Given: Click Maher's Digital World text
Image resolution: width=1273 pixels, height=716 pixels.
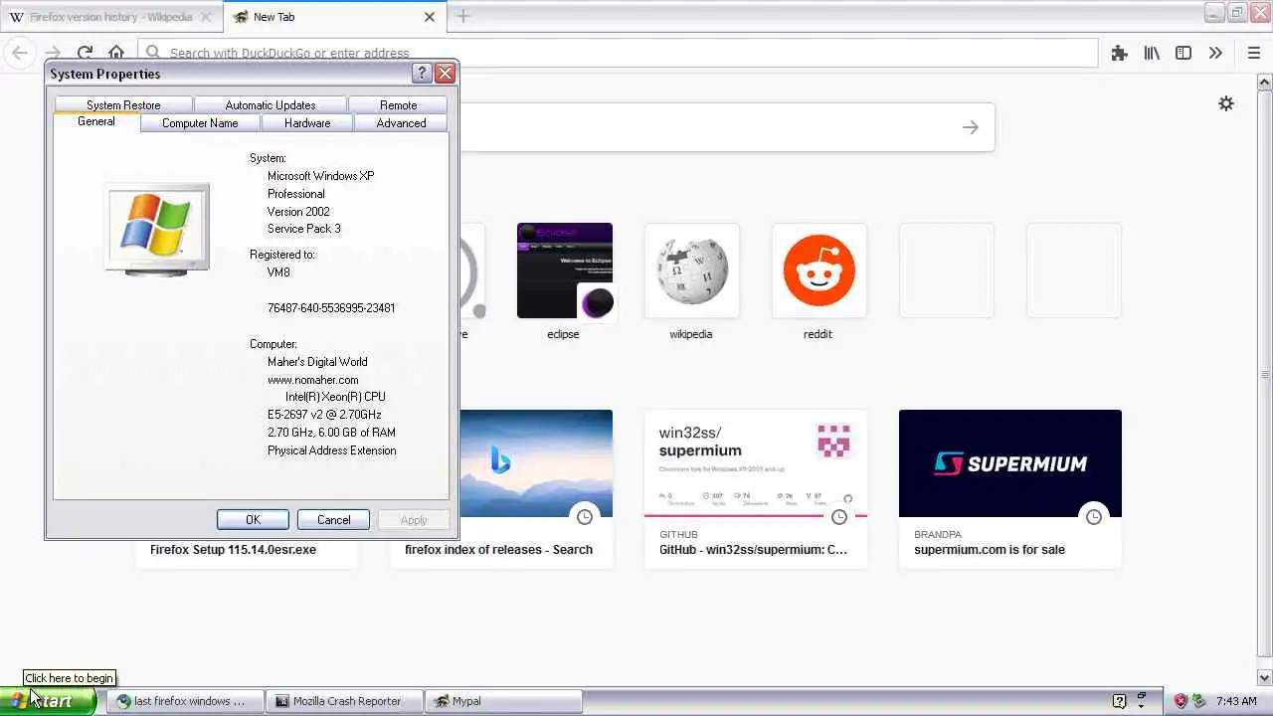Looking at the screenshot, I should click(317, 362).
